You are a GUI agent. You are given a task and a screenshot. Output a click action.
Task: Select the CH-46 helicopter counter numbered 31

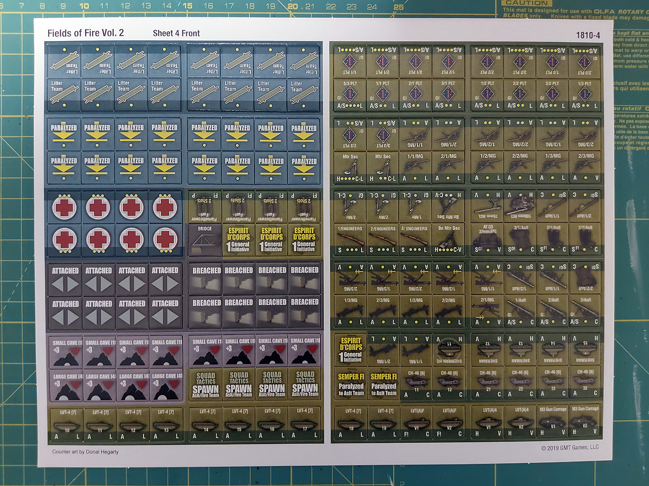click(553, 383)
